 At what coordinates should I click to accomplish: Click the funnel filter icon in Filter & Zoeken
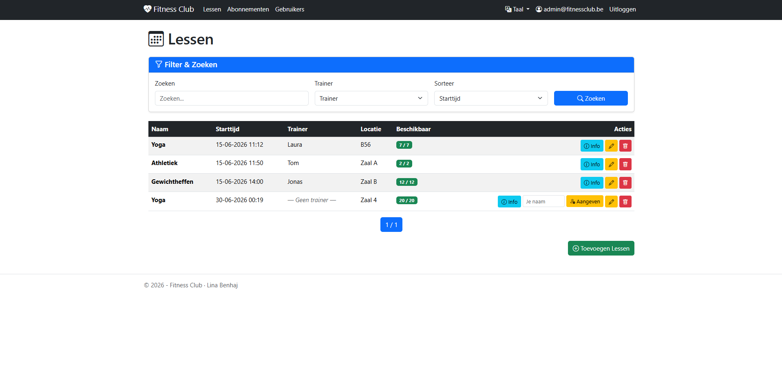coord(159,64)
